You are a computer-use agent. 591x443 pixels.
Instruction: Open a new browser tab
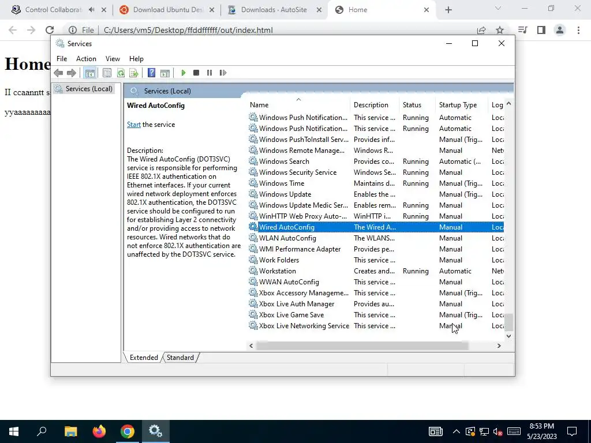click(x=448, y=10)
